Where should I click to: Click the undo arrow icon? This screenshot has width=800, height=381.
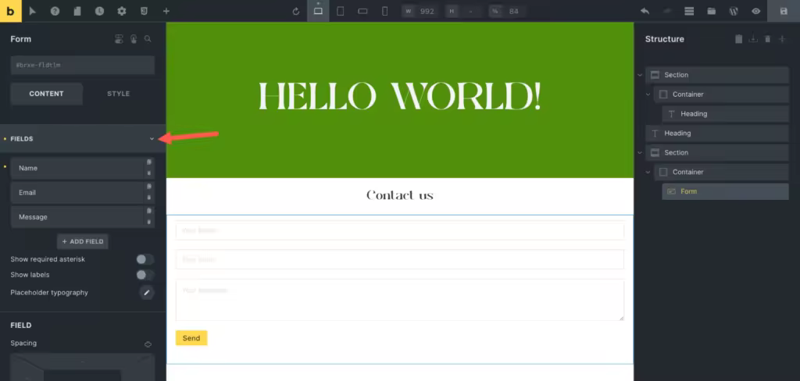point(645,11)
